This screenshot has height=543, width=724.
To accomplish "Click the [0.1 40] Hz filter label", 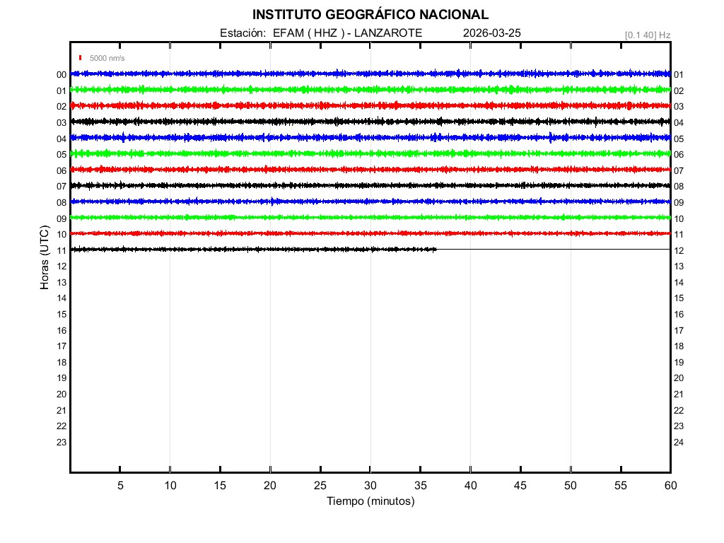I will click(x=647, y=35).
